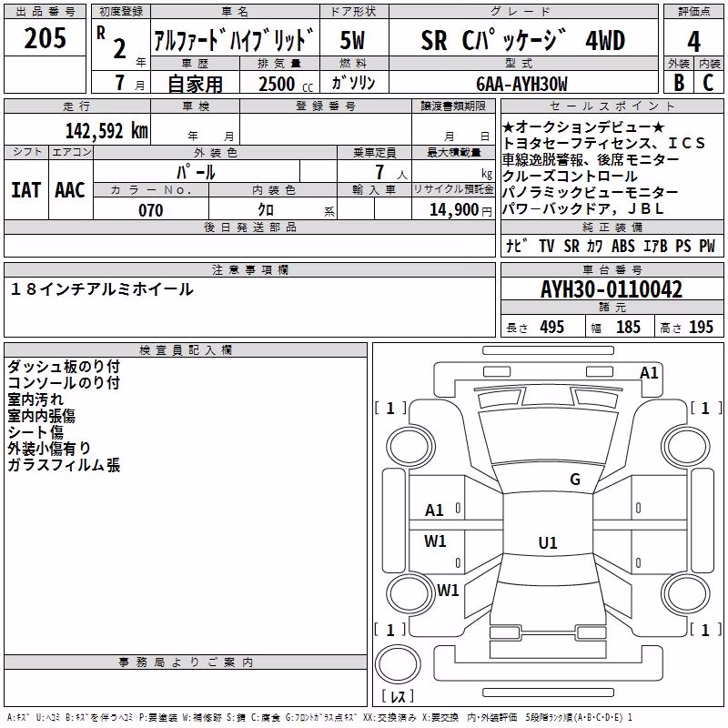The image size is (728, 728).
Task: Click lot number 205
Action: click(45, 38)
